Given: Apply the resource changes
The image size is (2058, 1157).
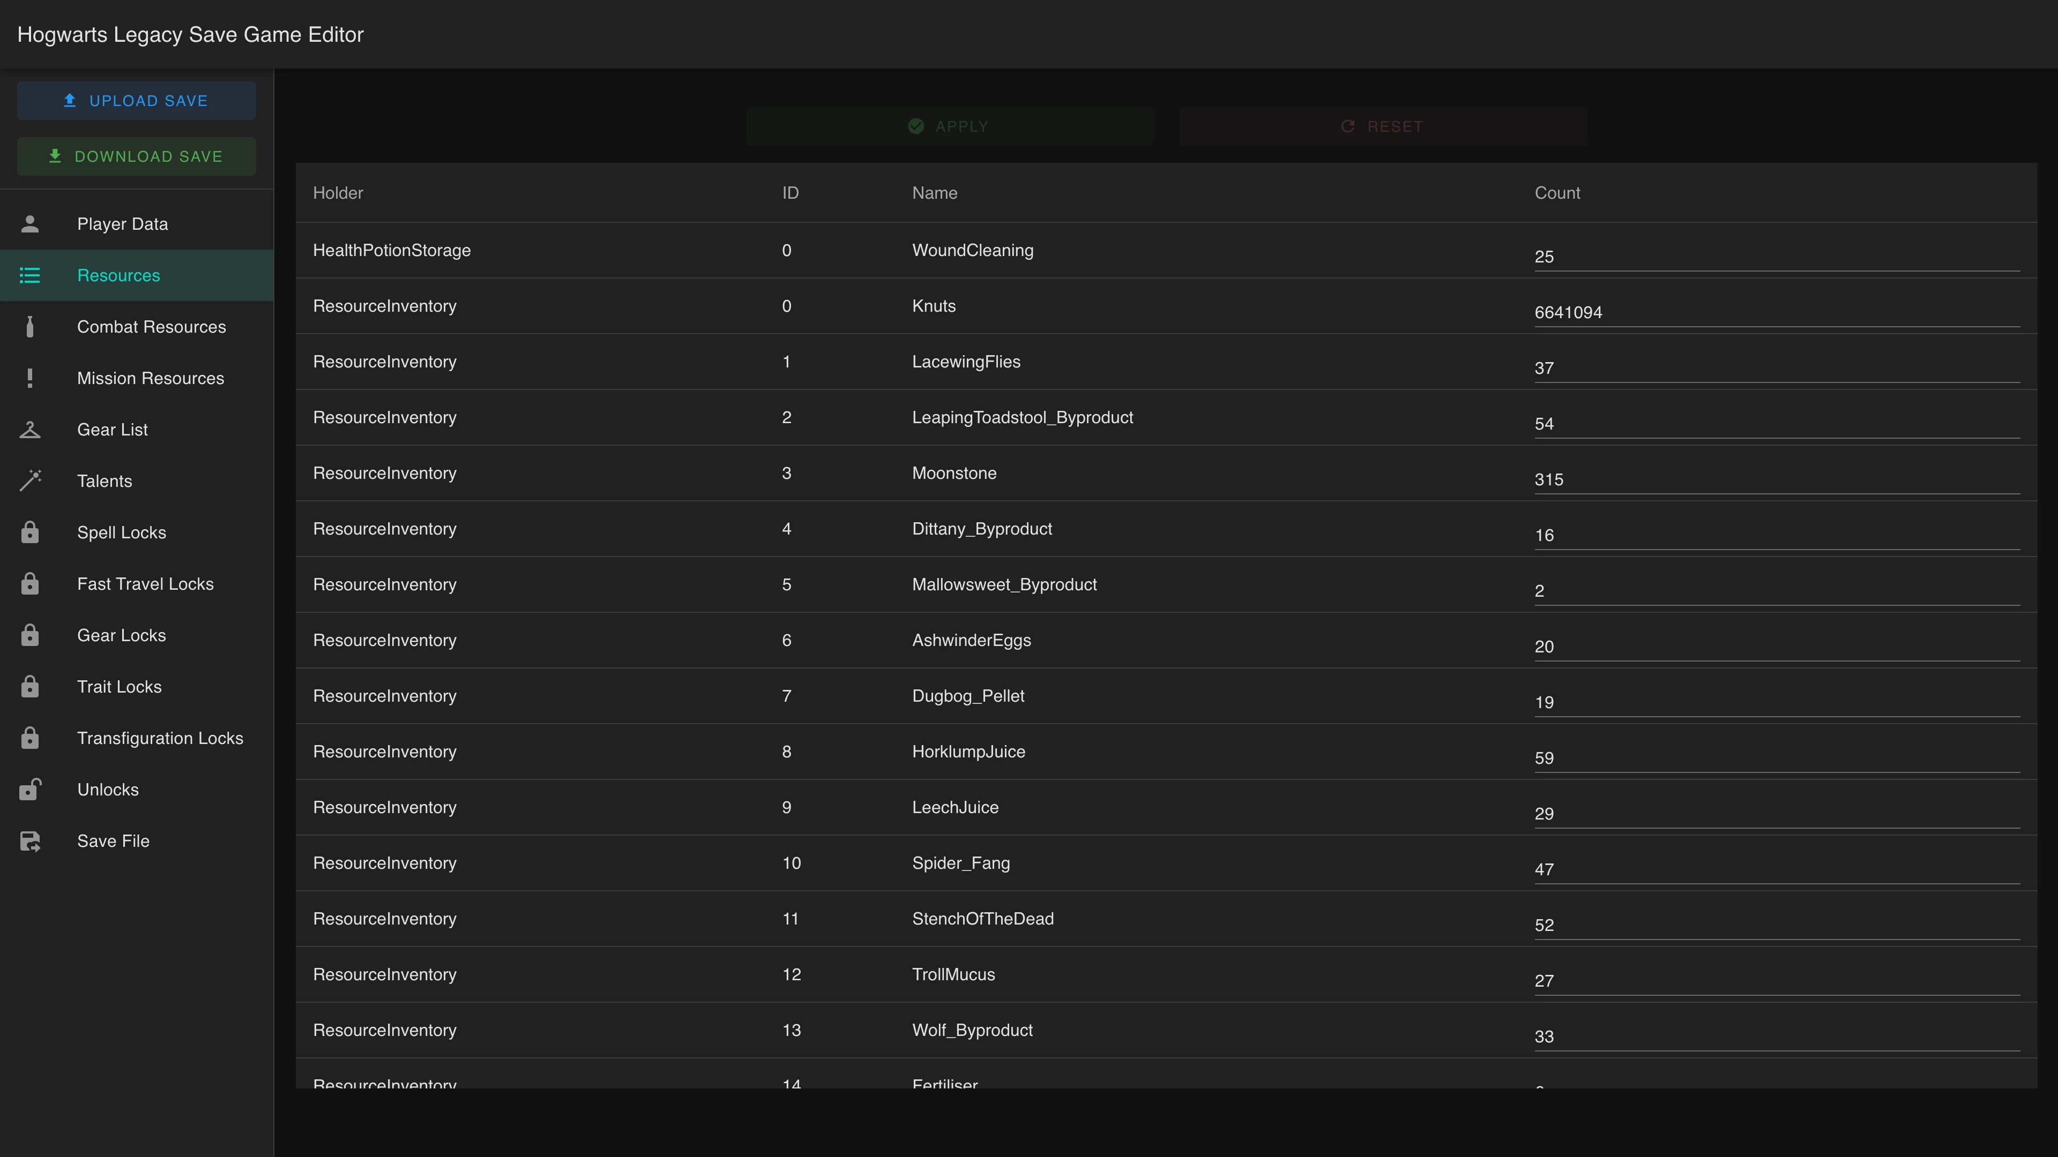Looking at the screenshot, I should pos(950,126).
